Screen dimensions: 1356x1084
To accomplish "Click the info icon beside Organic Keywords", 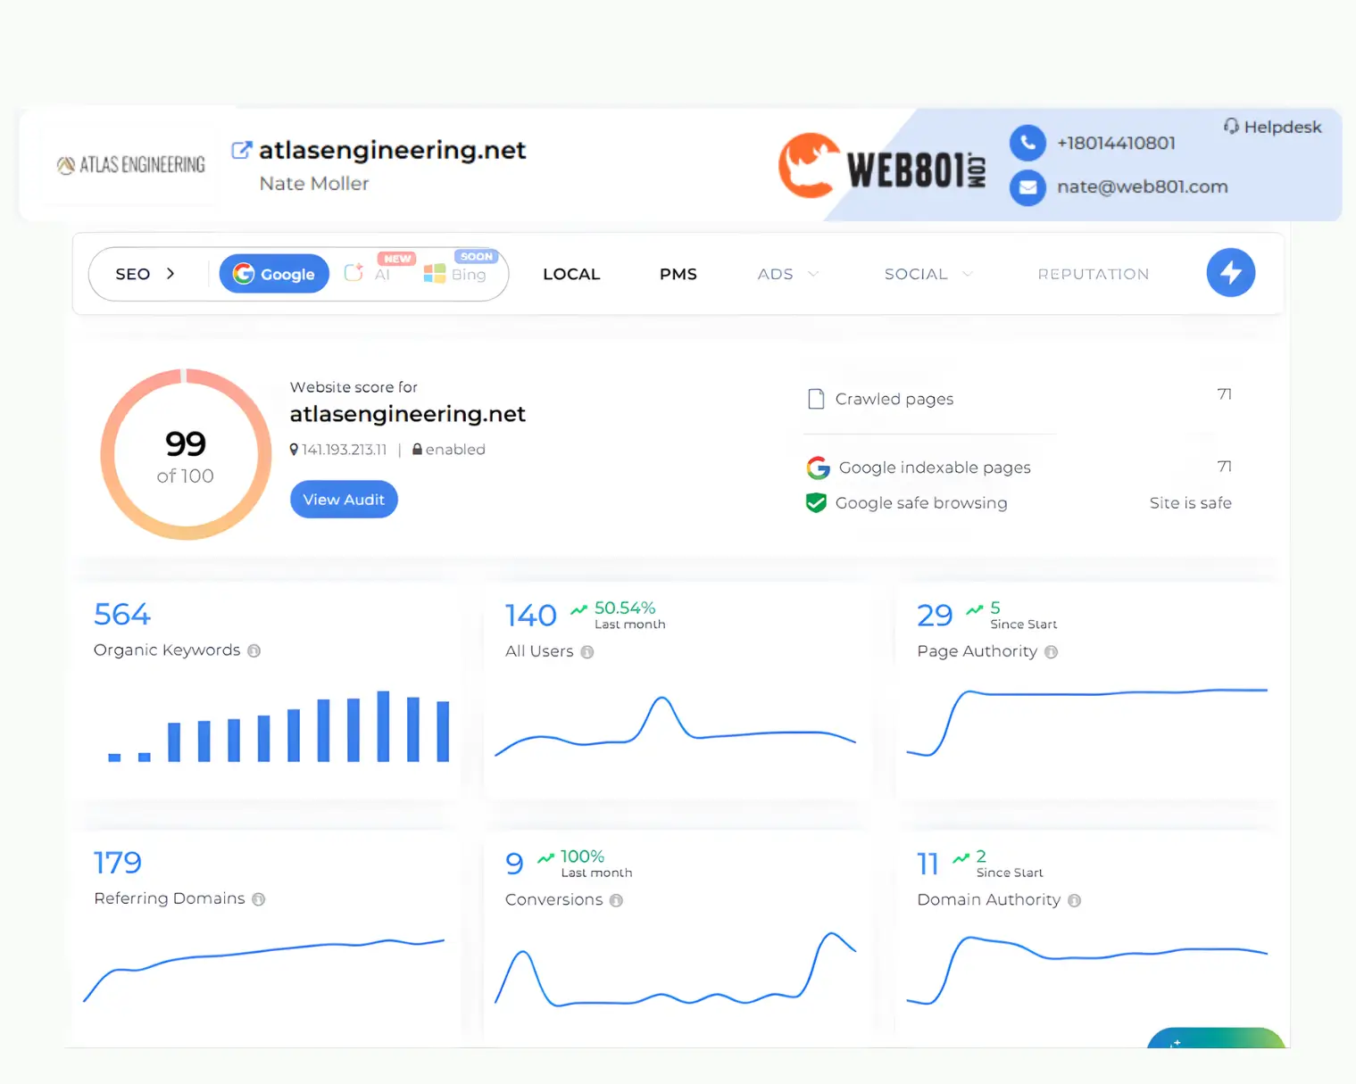I will (x=254, y=650).
